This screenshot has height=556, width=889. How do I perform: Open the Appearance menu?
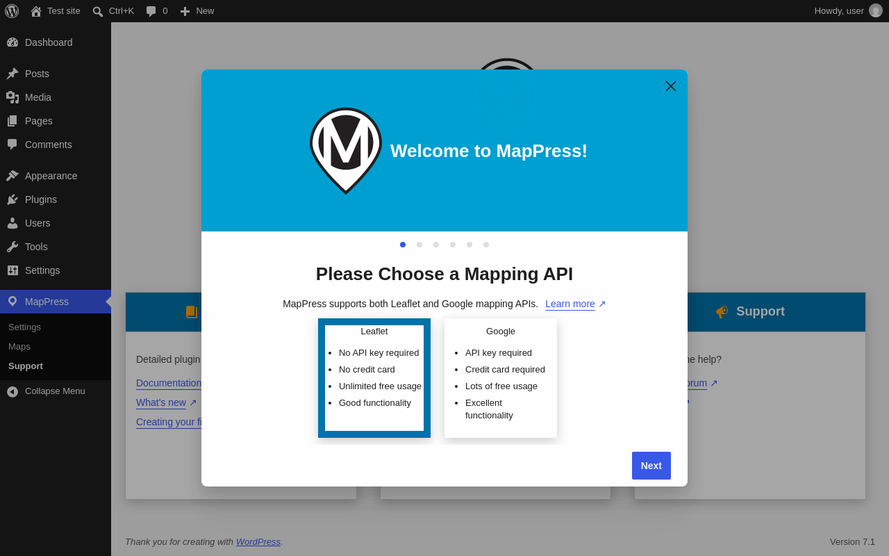(56, 176)
